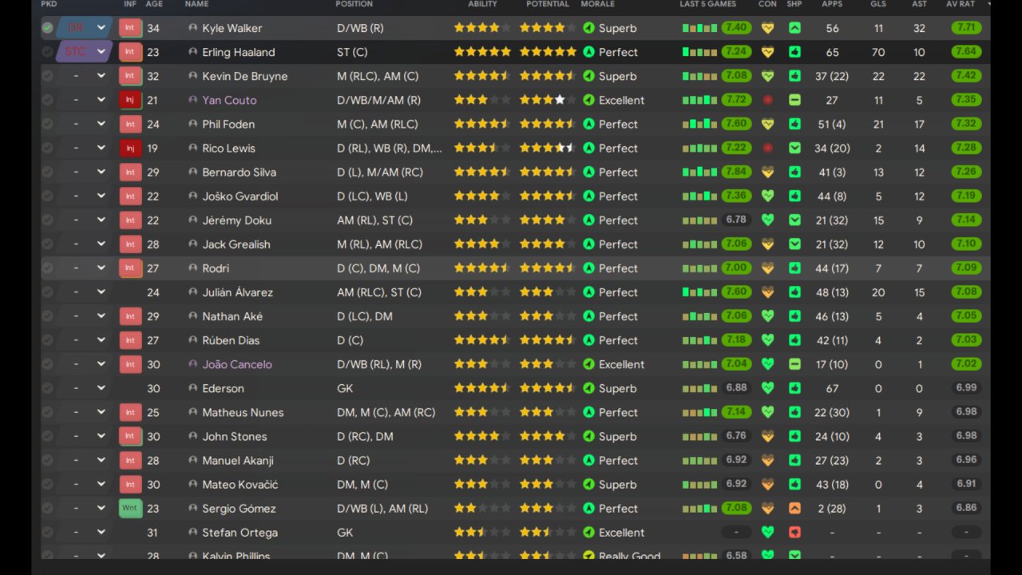Click Erling Haaland's Int status badge
Image resolution: width=1022 pixels, height=575 pixels.
[130, 52]
